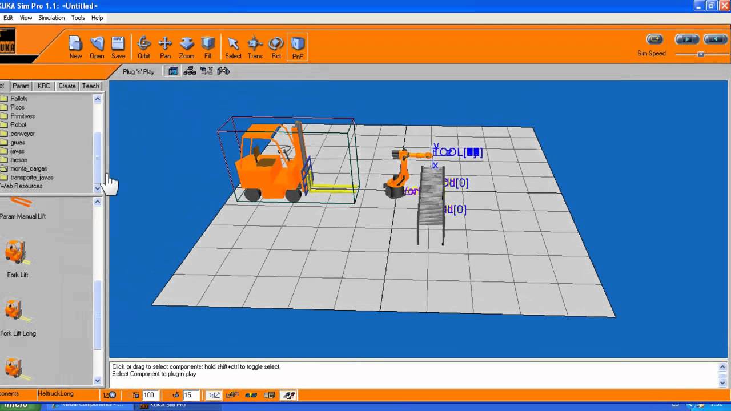Choose the Pan view tool

165,47
